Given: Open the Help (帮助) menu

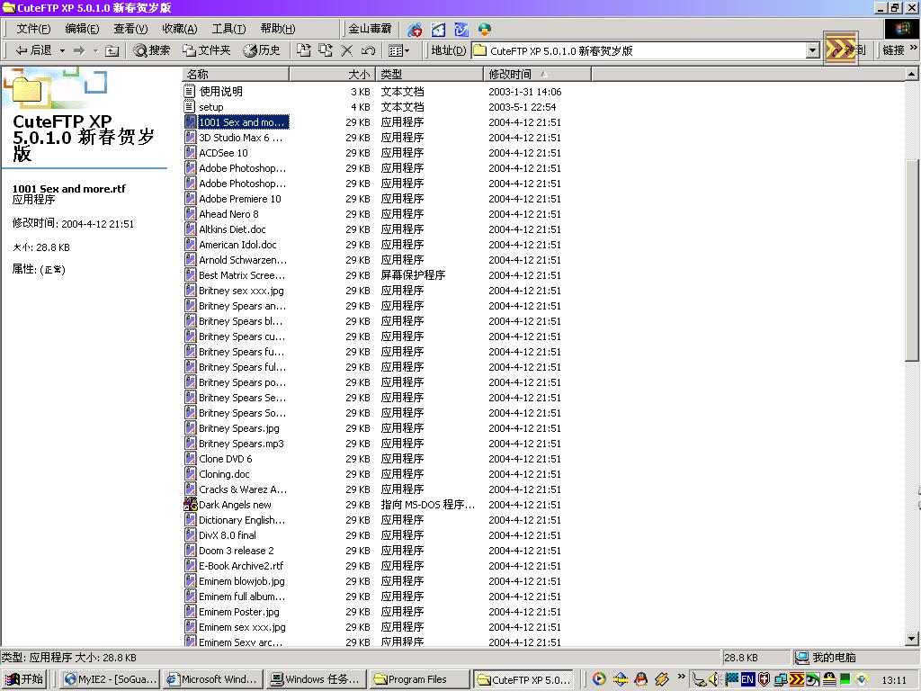Looking at the screenshot, I should [278, 28].
